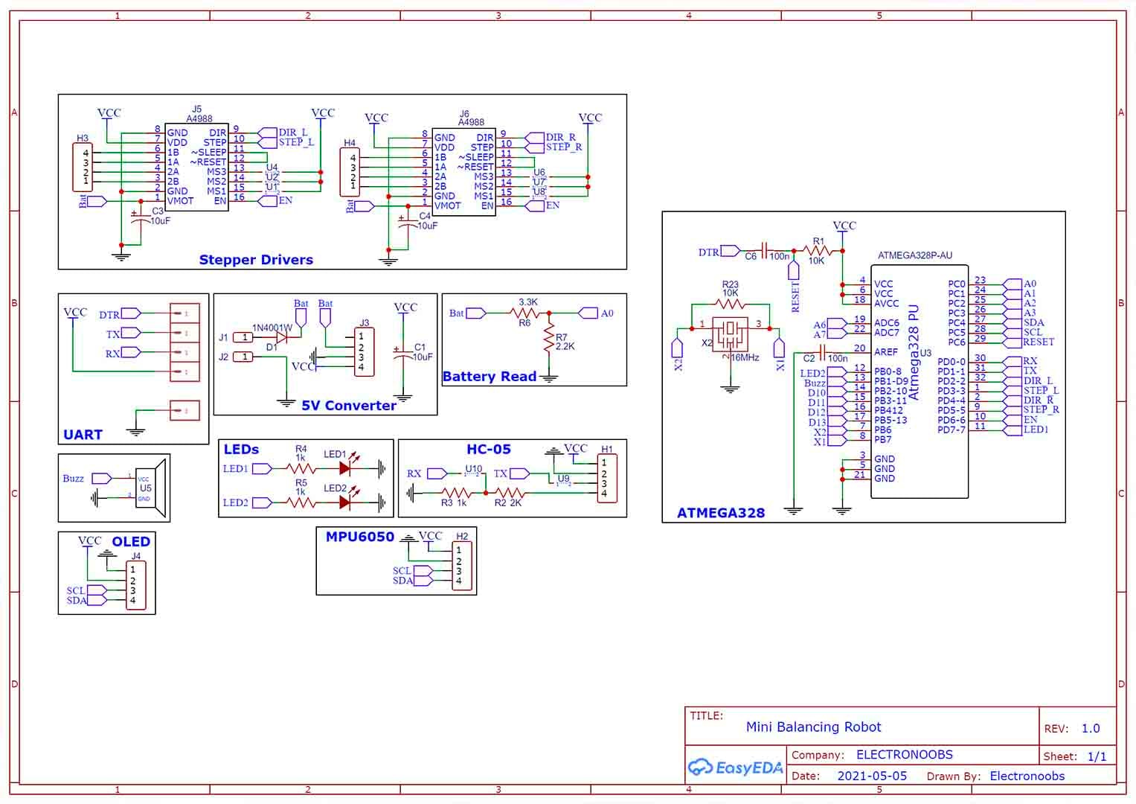This screenshot has height=804, width=1136.
Task: Select the J5 A4988 stepper driver symbol
Action: coord(196,167)
